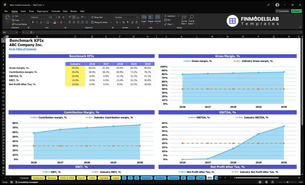Screen dimensions: 305x185
Task: Click the Top Align icon
Action: 70,17
